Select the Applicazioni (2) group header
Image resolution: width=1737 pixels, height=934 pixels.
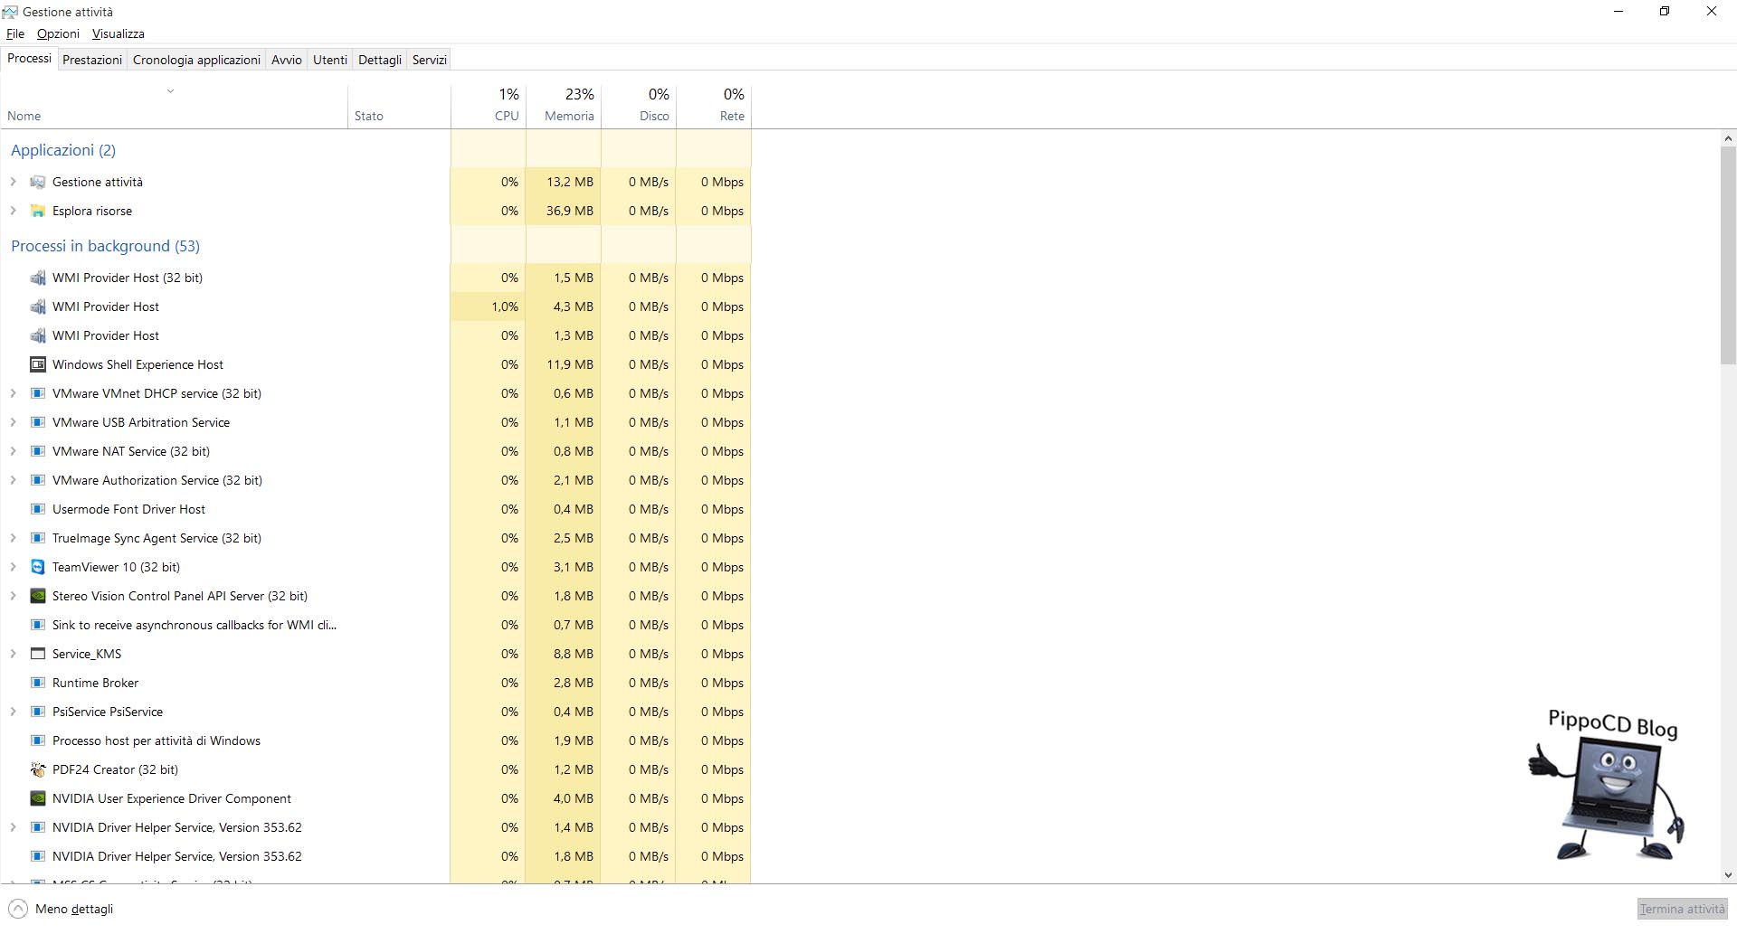[x=63, y=150]
